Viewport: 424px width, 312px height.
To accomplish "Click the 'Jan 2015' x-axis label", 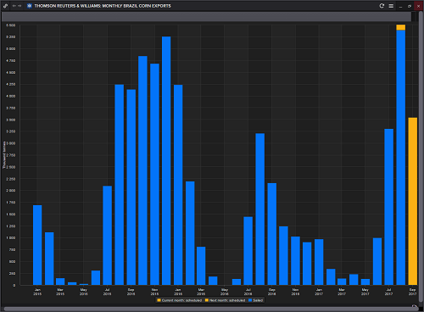I will click(x=37, y=292).
